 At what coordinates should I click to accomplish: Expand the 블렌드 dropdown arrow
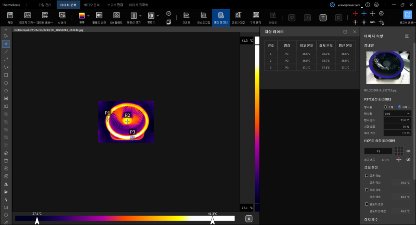tap(158, 15)
